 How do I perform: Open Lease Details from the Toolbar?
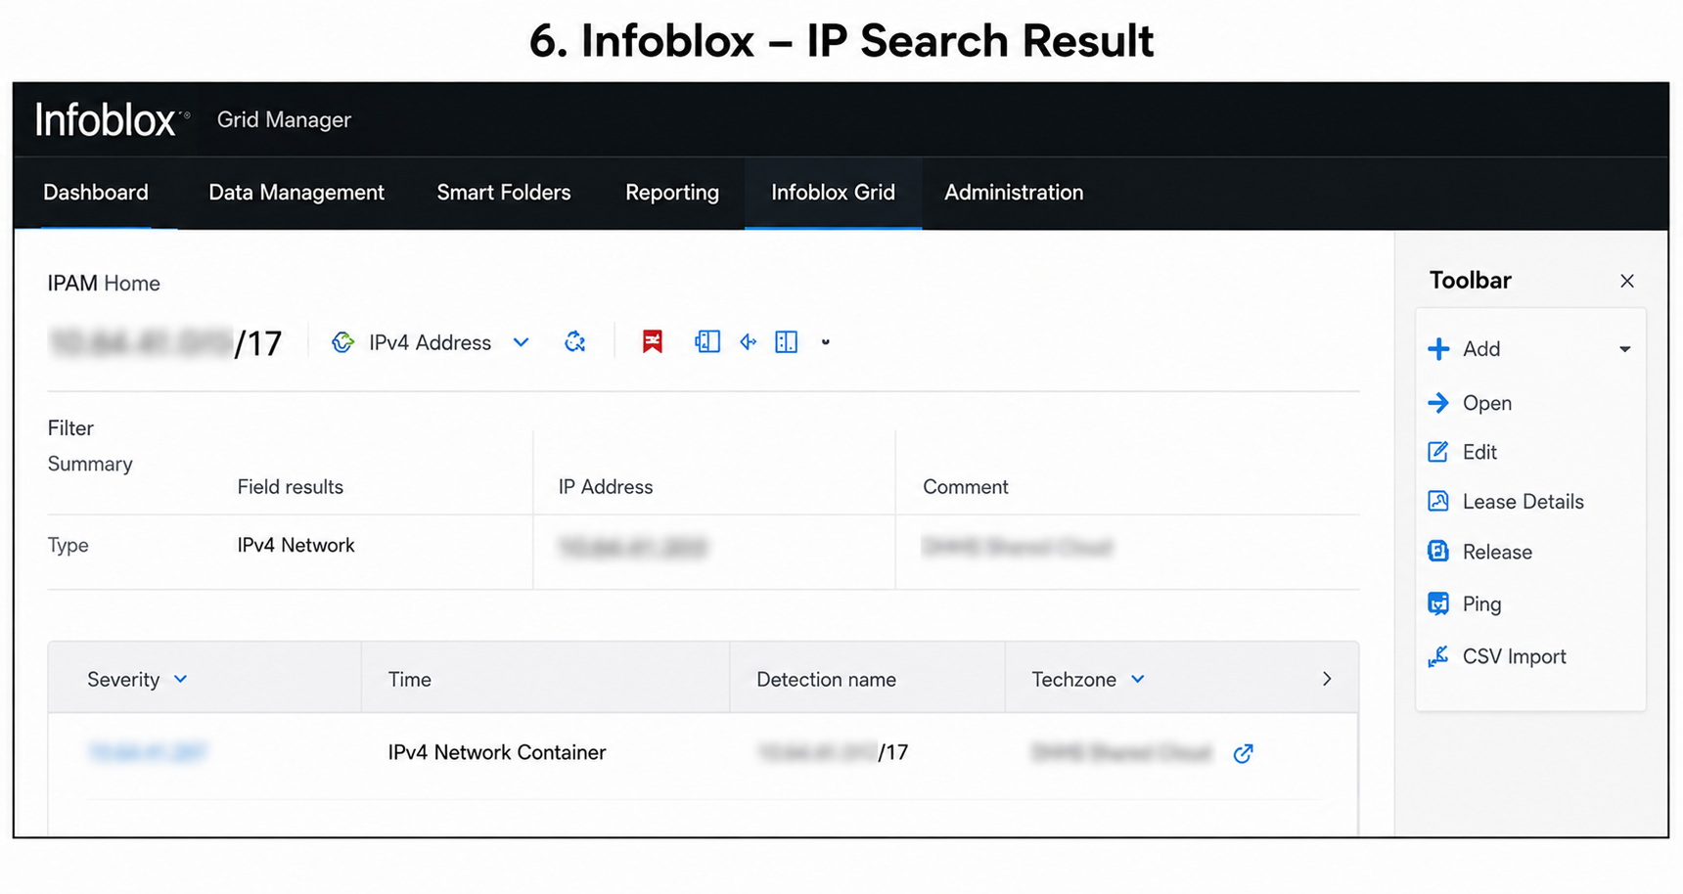[x=1523, y=502]
